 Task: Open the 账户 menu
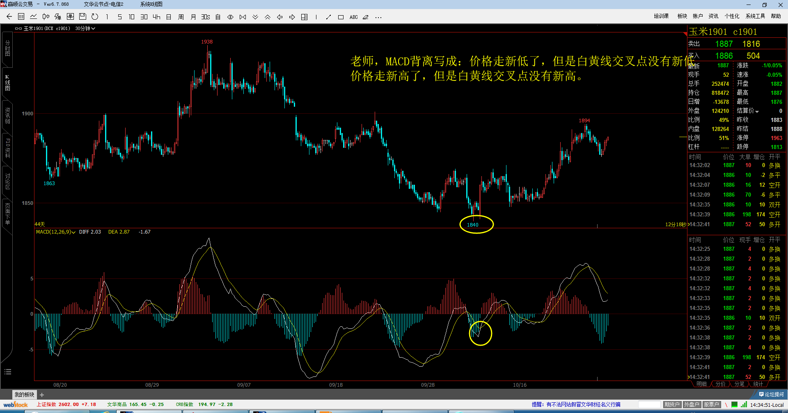point(698,16)
